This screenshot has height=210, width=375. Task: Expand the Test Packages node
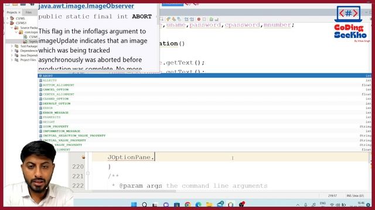point(12,46)
